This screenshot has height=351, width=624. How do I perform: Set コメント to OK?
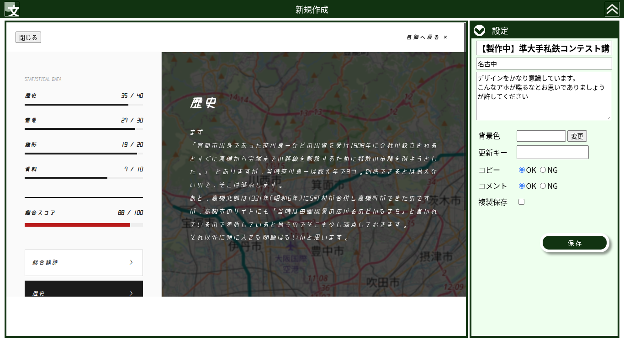(522, 186)
